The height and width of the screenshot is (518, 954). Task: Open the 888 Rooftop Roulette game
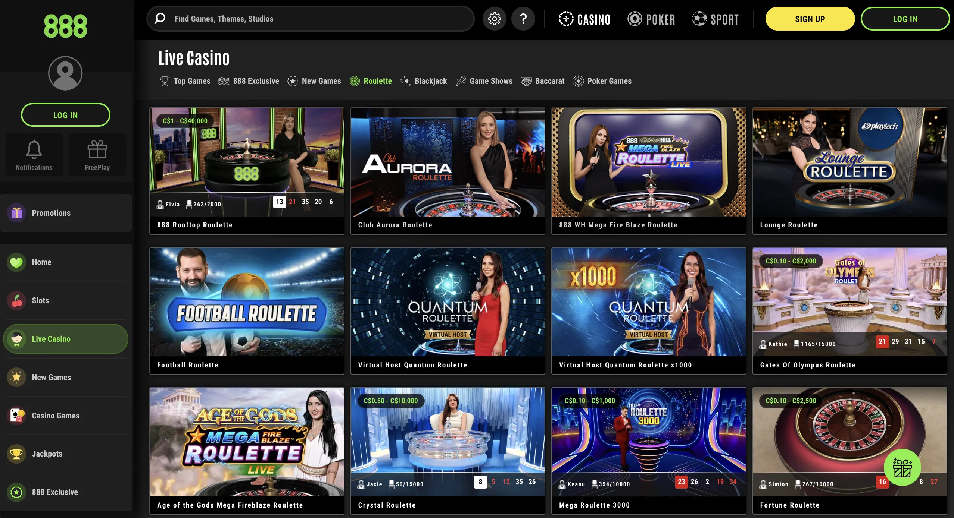coord(247,171)
